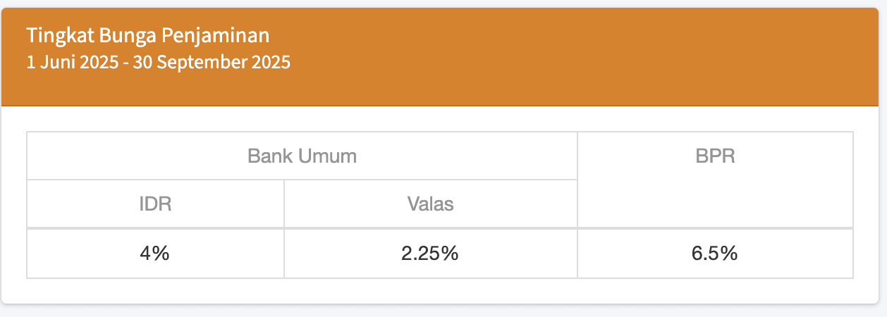Select the "BPR" column header
Screen dimensions: 887x317
(x=715, y=156)
